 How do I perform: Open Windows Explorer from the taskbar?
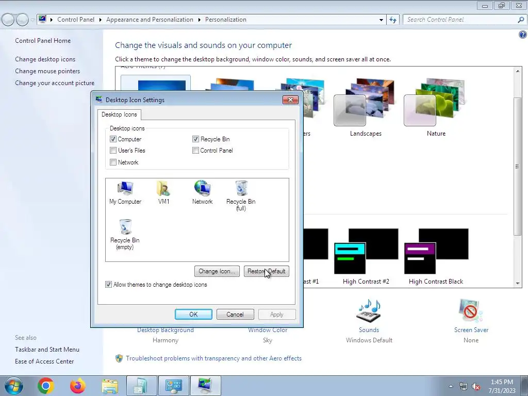(x=110, y=386)
